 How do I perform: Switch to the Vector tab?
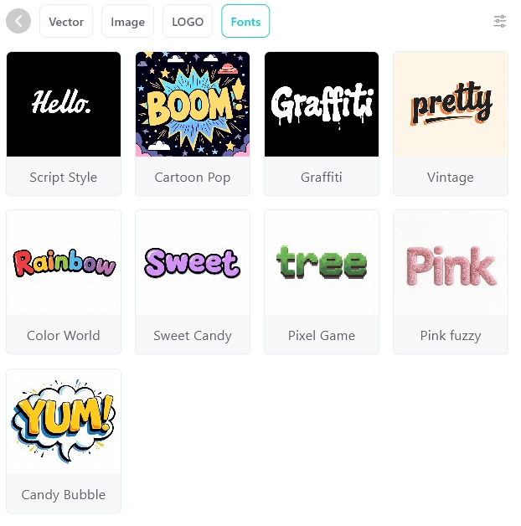click(x=66, y=21)
